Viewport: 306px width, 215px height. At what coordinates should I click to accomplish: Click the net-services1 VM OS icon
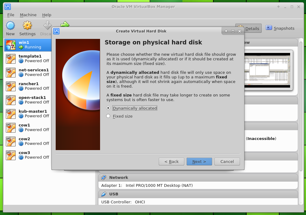pos(10,73)
